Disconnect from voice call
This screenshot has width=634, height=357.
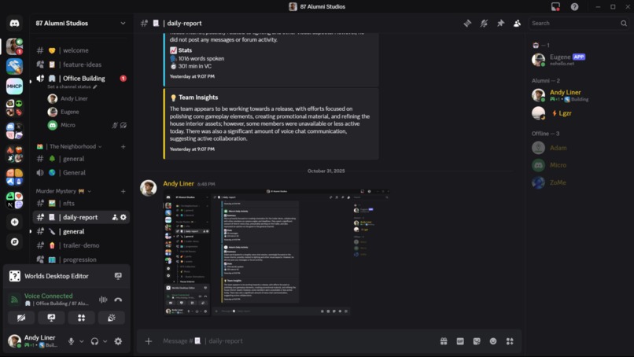[118, 300]
